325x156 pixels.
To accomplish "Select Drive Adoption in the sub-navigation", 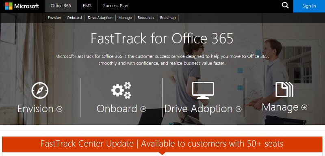I will click(100, 18).
